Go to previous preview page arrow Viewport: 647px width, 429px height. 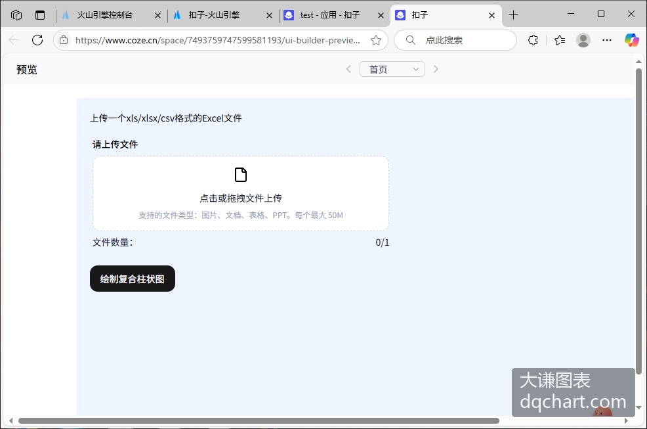tap(348, 69)
